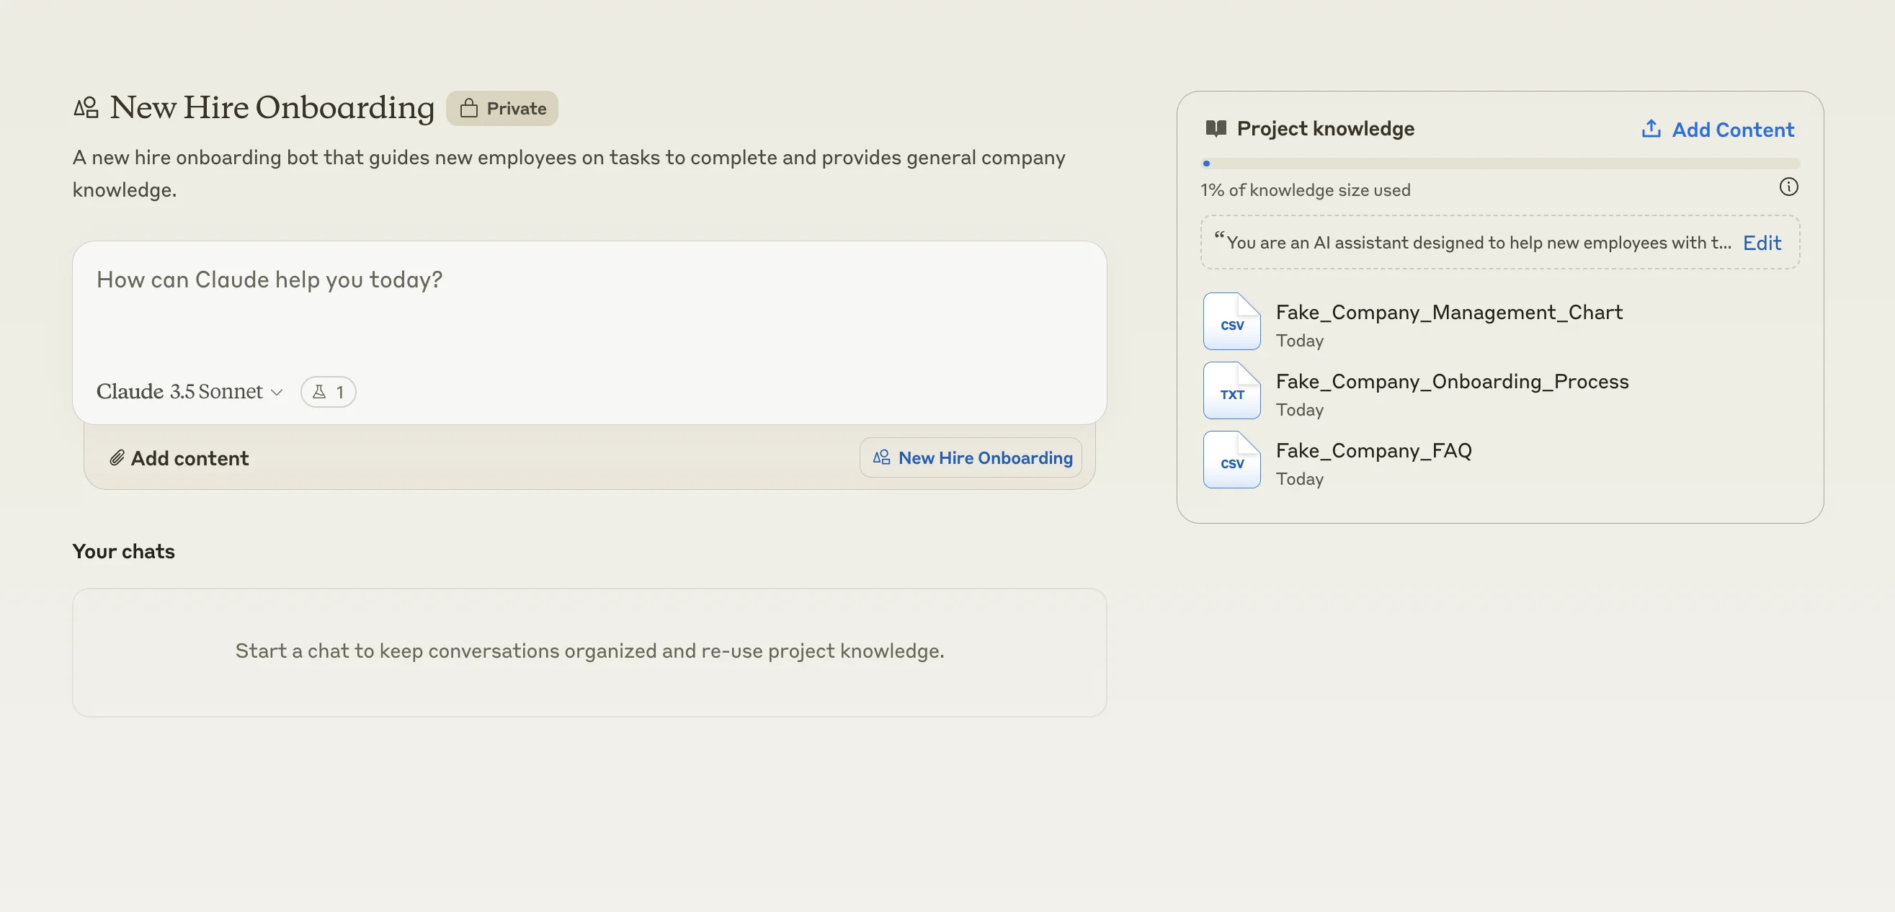Viewport: 1895px width, 912px height.
Task: Expand the truncated project instructions preview text
Action: point(1477,243)
